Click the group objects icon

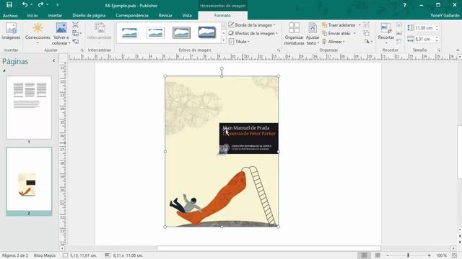366,24
